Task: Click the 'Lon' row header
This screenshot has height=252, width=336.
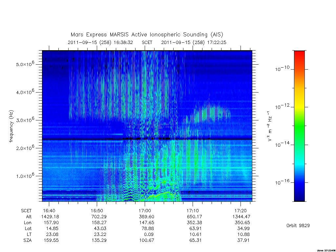Action: tap(28, 223)
